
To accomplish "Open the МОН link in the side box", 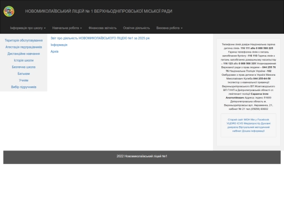I will pos(247,119).
